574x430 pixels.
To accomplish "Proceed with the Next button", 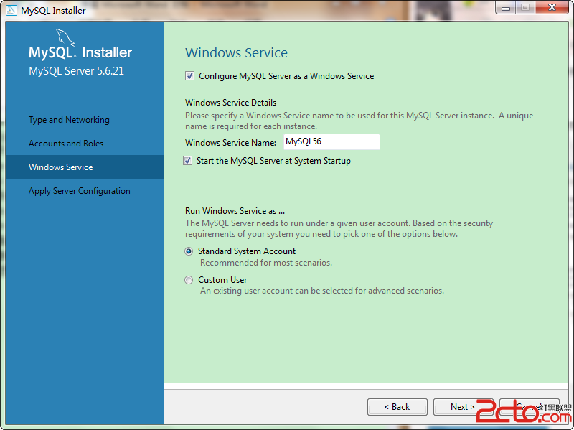I will coord(463,407).
